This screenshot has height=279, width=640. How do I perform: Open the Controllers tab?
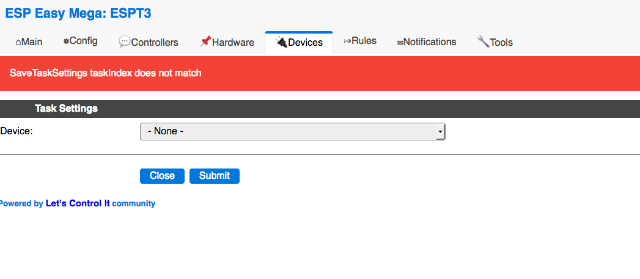pos(149,42)
